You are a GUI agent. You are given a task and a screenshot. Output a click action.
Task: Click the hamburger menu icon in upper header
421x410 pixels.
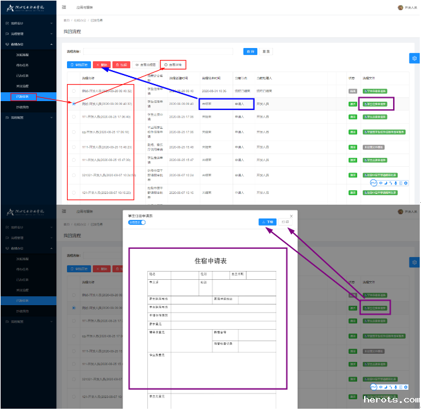click(x=64, y=8)
